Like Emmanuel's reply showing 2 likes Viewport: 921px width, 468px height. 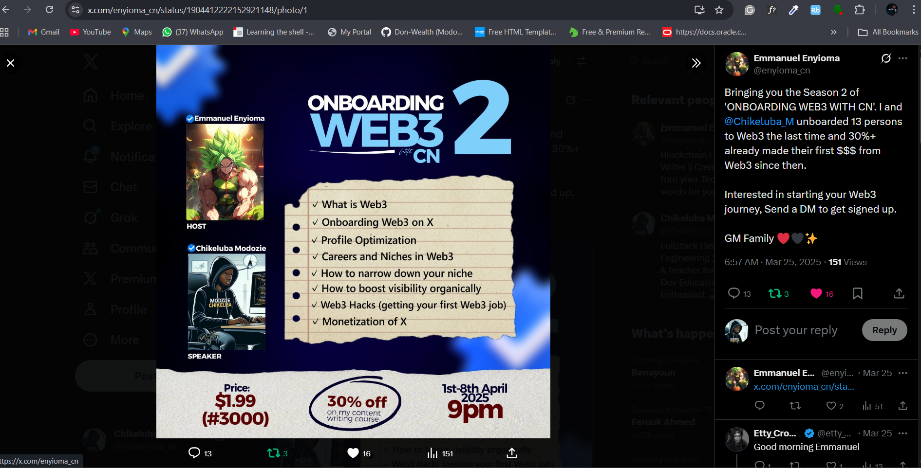835,406
